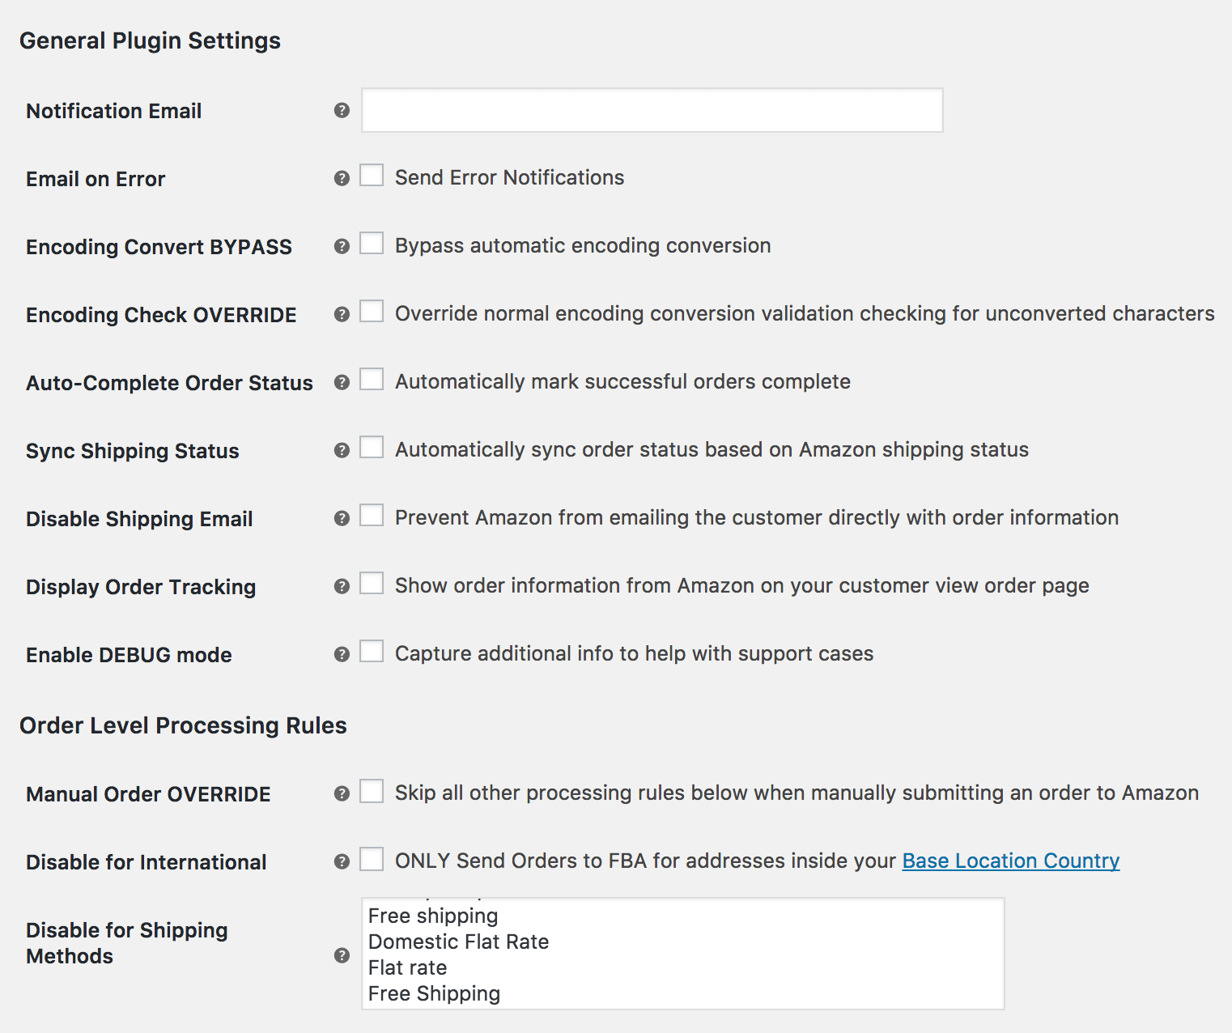This screenshot has width=1232, height=1033.
Task: Open the Base Location Country link
Action: click(x=1009, y=861)
